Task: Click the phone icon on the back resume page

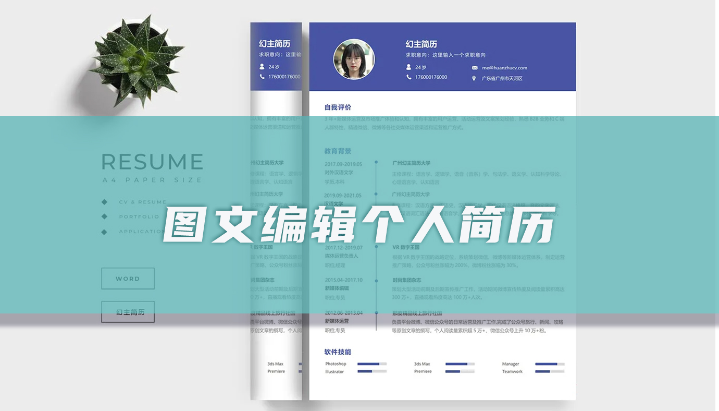Action: [262, 77]
